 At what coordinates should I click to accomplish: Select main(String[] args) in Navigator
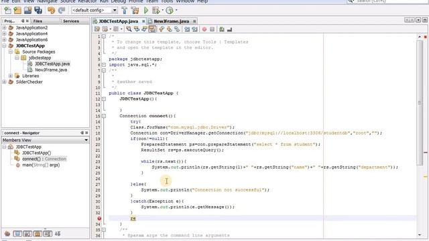[41, 165]
